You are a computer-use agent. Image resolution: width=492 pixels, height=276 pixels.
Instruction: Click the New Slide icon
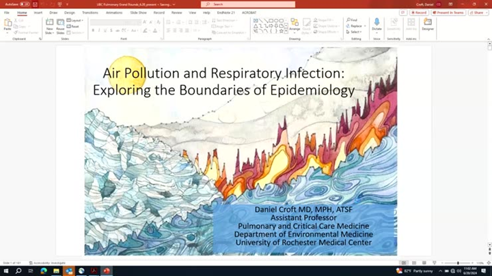49,25
